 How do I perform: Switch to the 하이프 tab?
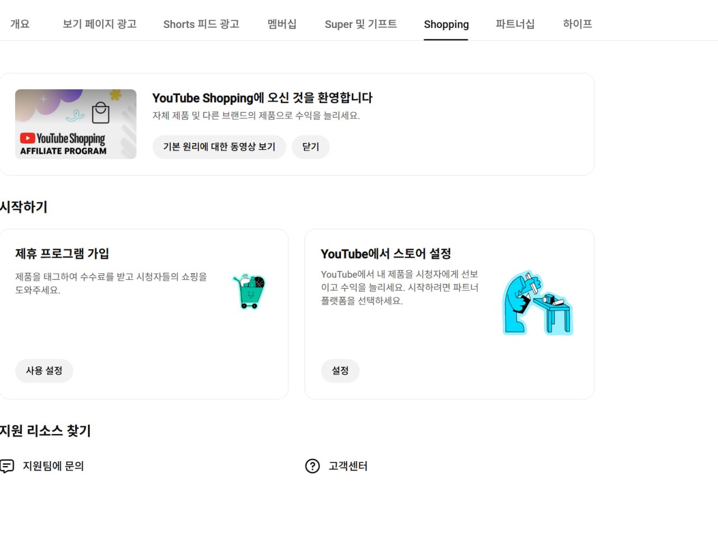coord(578,24)
